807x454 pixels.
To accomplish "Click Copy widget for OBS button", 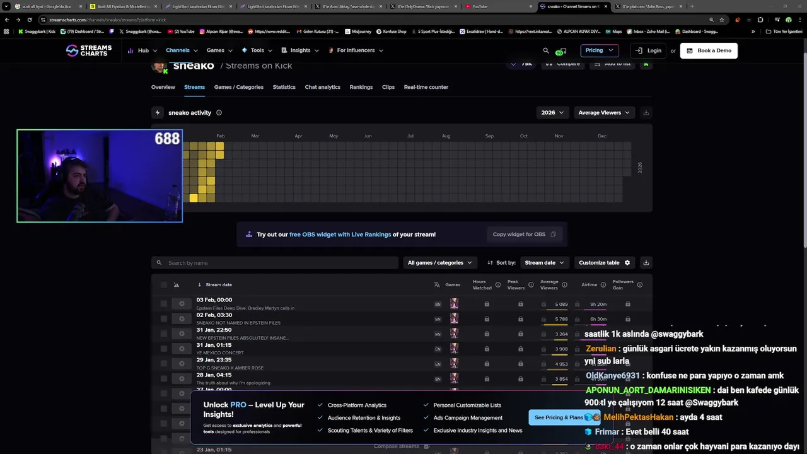I will [x=524, y=235].
